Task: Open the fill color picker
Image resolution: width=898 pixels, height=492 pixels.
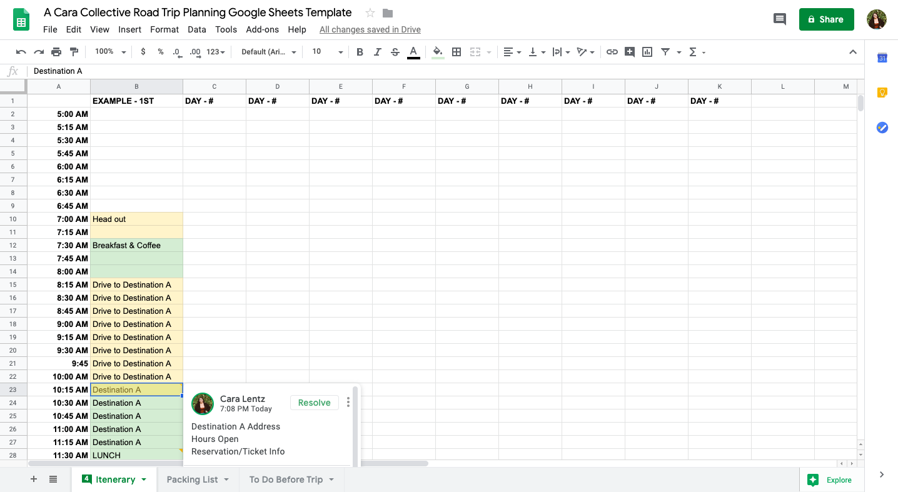Action: click(438, 53)
